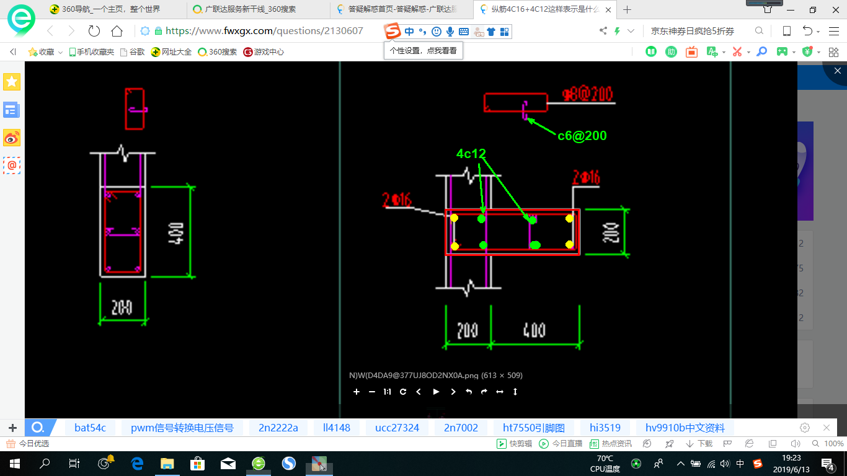Start image slideshow play button
This screenshot has height=476, width=847.
(x=436, y=392)
